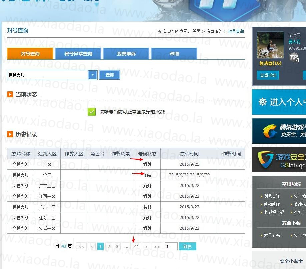The height and width of the screenshot is (269, 306).
Task: Go to last page >> button
Action: (157, 247)
